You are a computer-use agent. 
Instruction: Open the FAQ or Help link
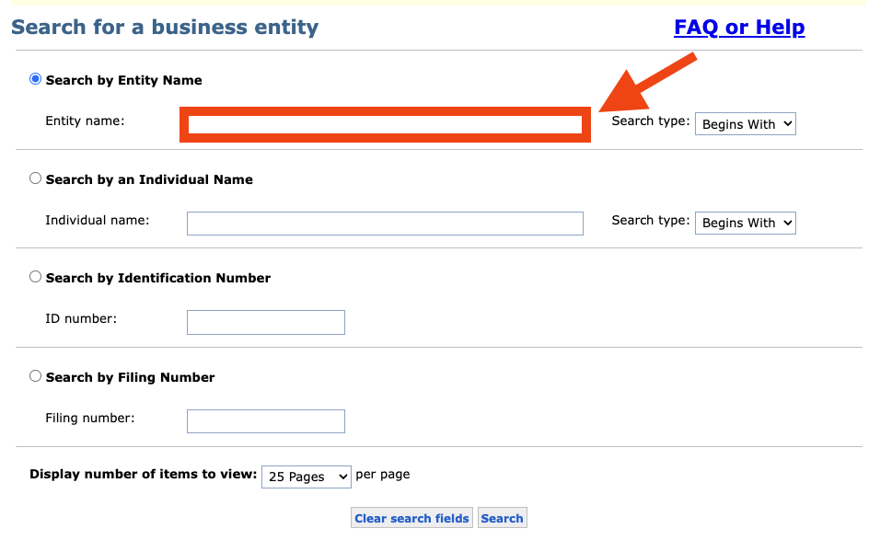(x=739, y=27)
